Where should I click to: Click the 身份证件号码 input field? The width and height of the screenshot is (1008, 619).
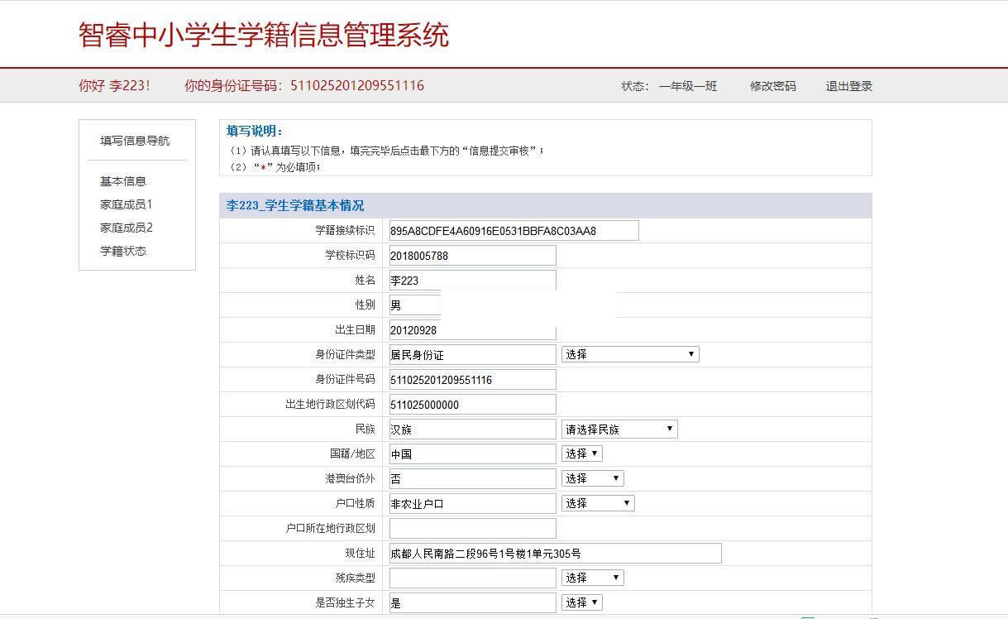tap(471, 379)
